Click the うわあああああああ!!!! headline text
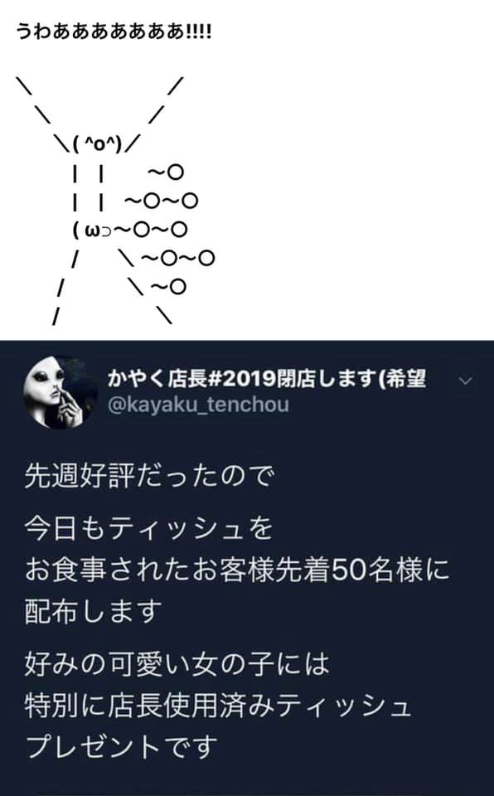This screenshot has width=494, height=796. [114, 32]
